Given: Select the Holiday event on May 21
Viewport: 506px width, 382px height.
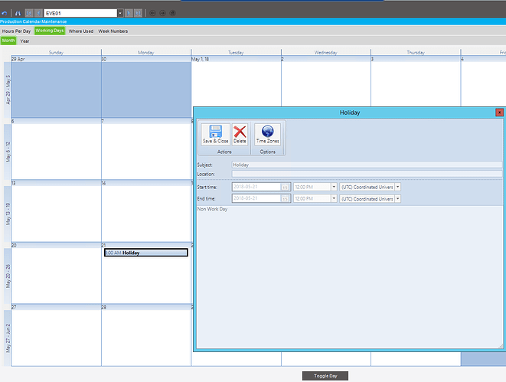Looking at the screenshot, I should click(146, 253).
